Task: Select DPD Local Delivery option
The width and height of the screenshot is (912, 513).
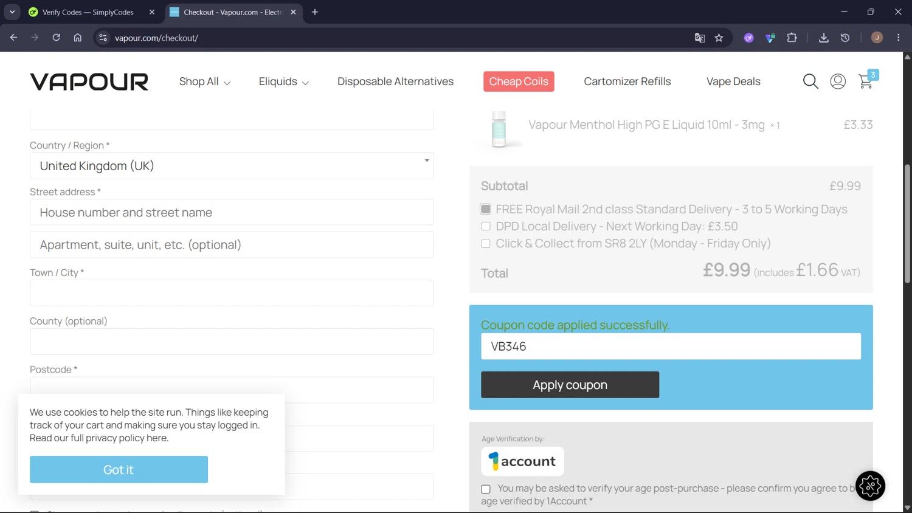Action: tap(486, 226)
